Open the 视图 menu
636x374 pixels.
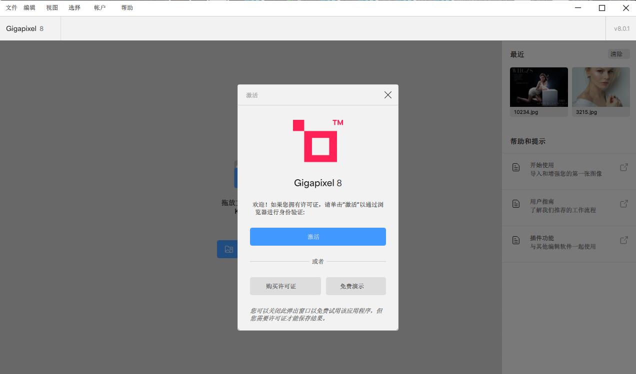[52, 7]
